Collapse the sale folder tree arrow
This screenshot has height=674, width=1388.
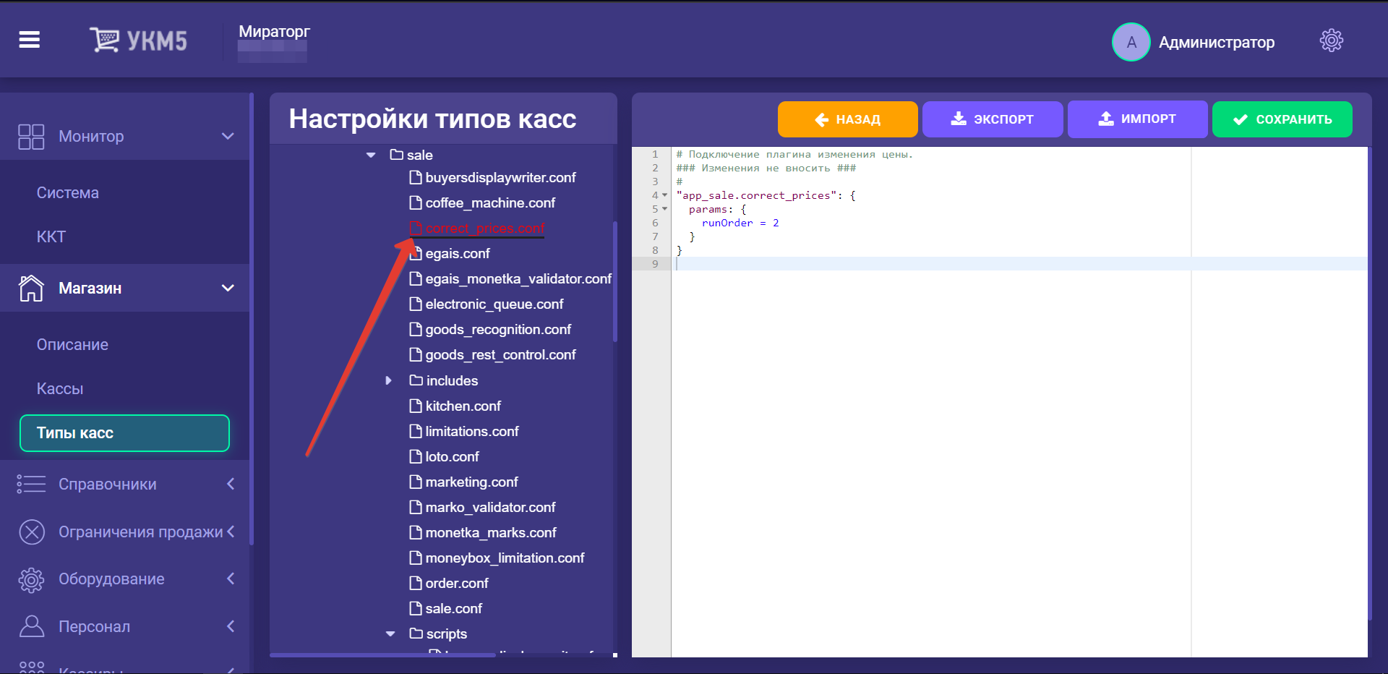(371, 155)
